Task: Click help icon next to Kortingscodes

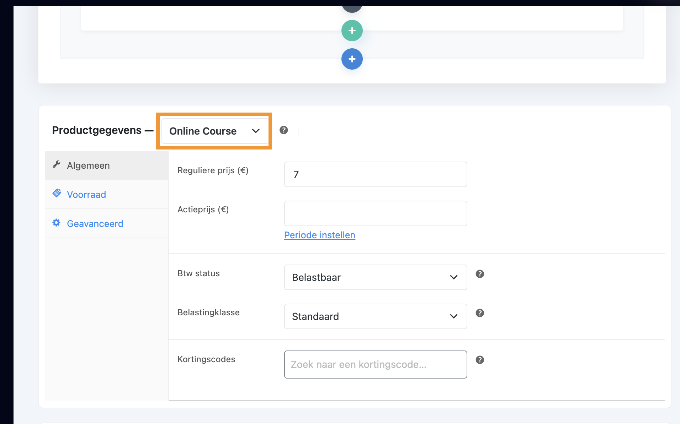Action: [480, 360]
